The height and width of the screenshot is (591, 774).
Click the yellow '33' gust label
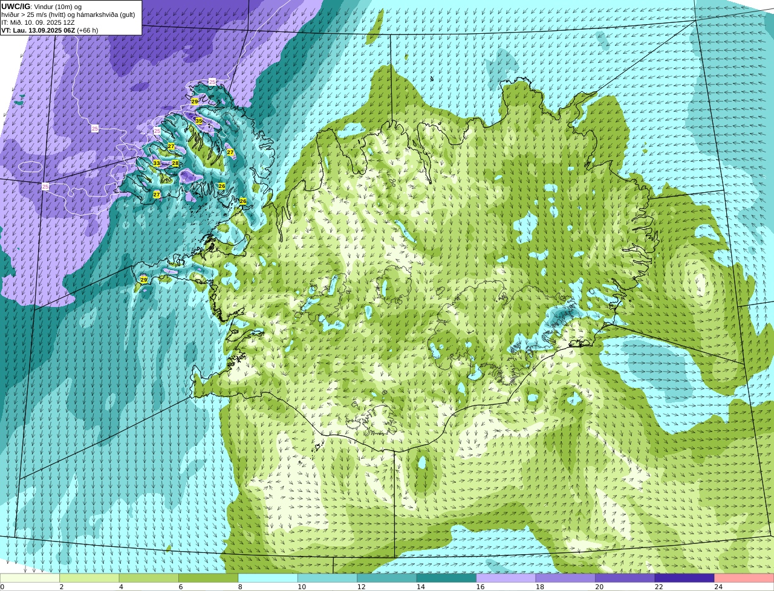(x=157, y=163)
